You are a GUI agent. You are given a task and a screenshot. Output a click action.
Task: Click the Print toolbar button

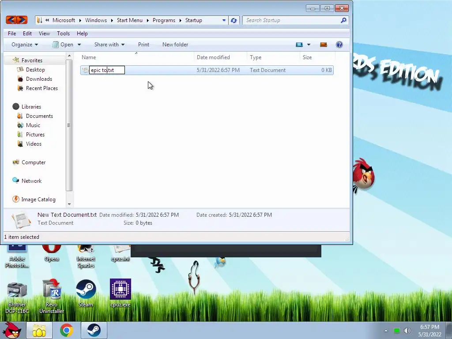click(x=143, y=45)
